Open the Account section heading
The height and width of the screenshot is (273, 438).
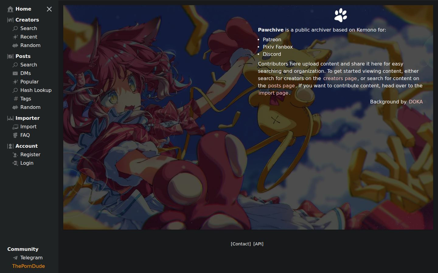tap(26, 146)
